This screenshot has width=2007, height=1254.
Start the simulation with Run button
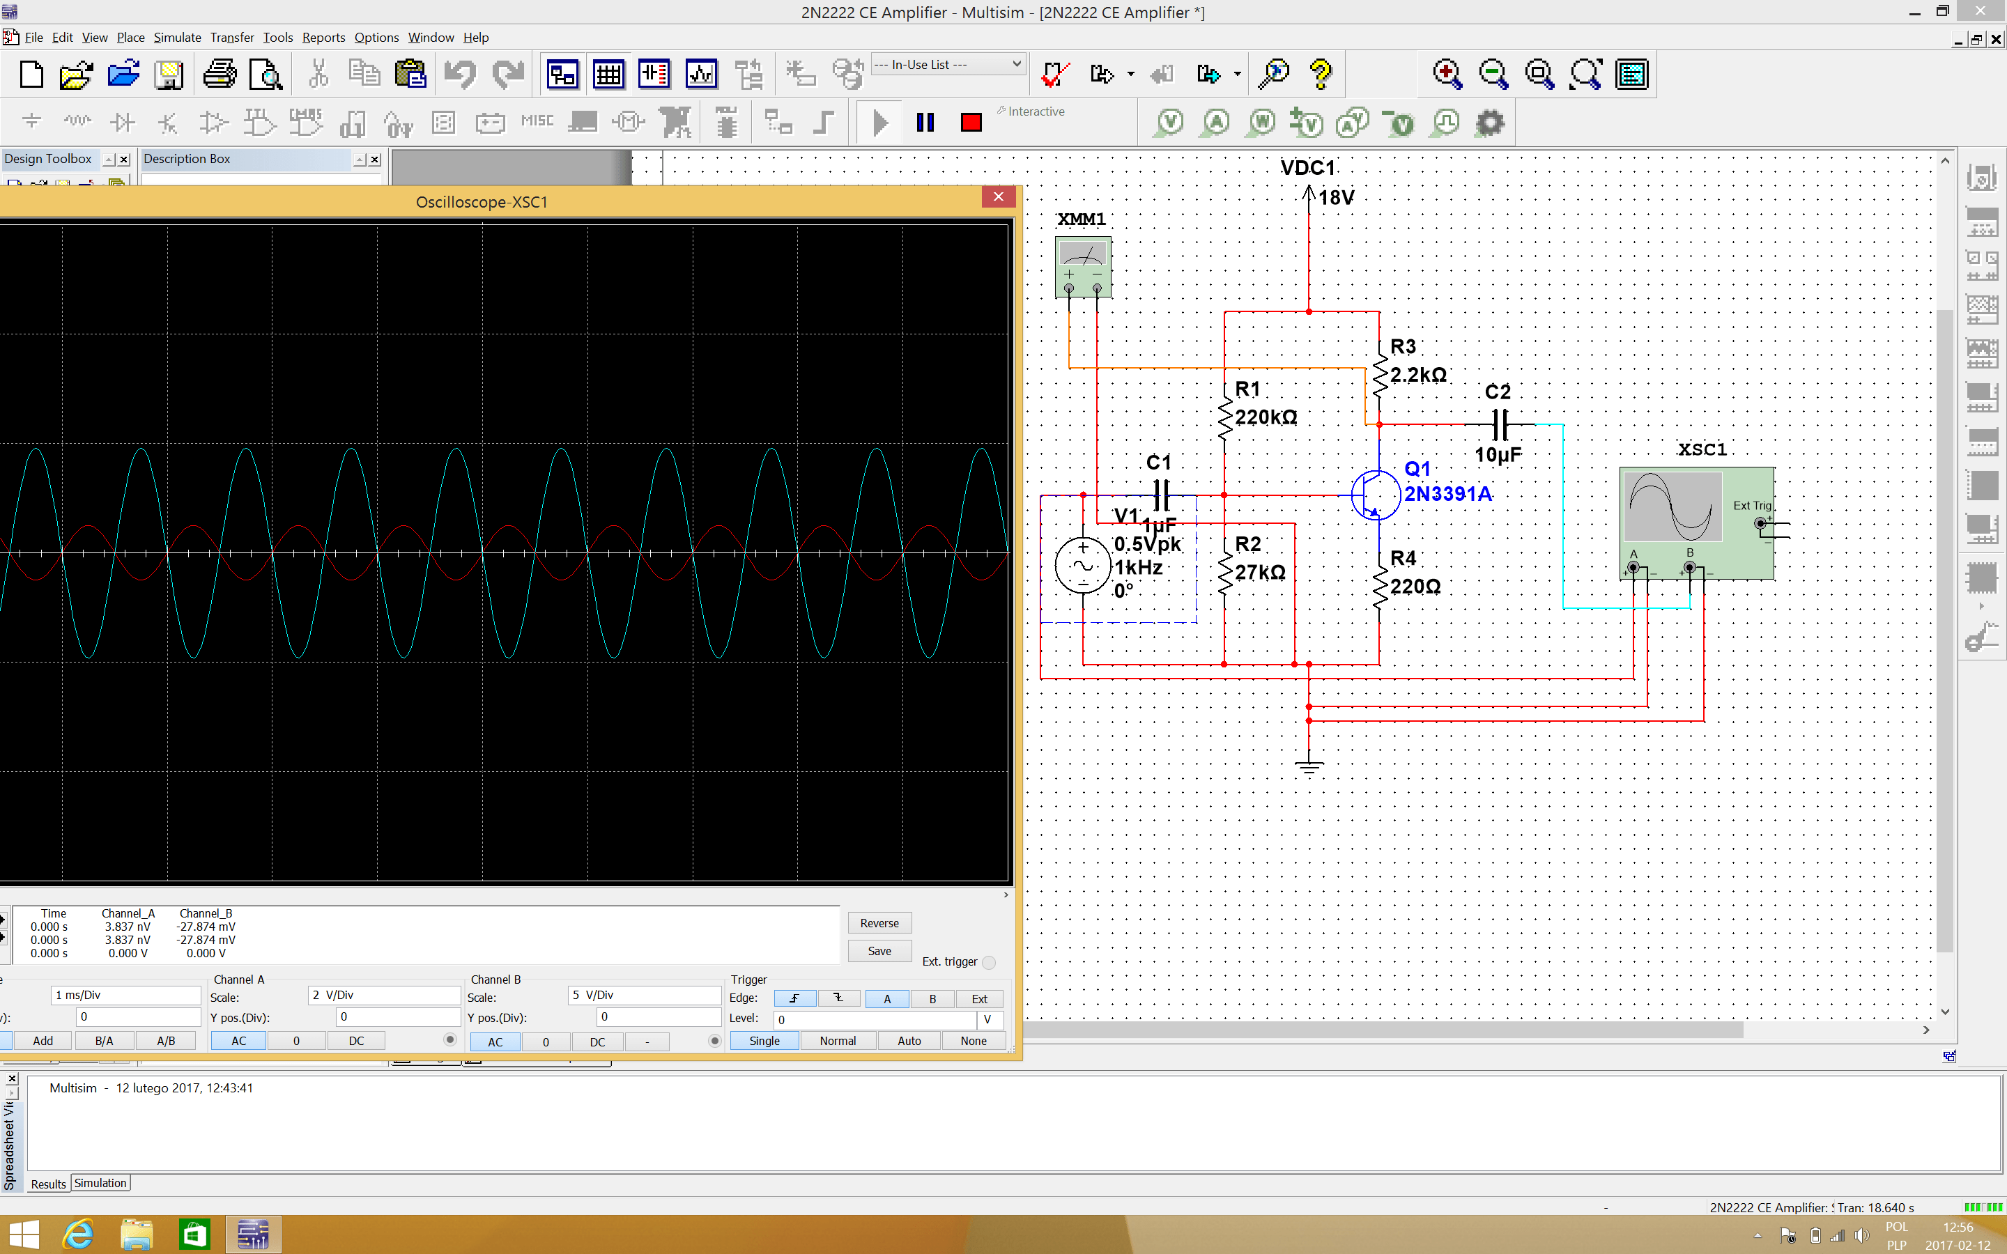click(x=880, y=123)
